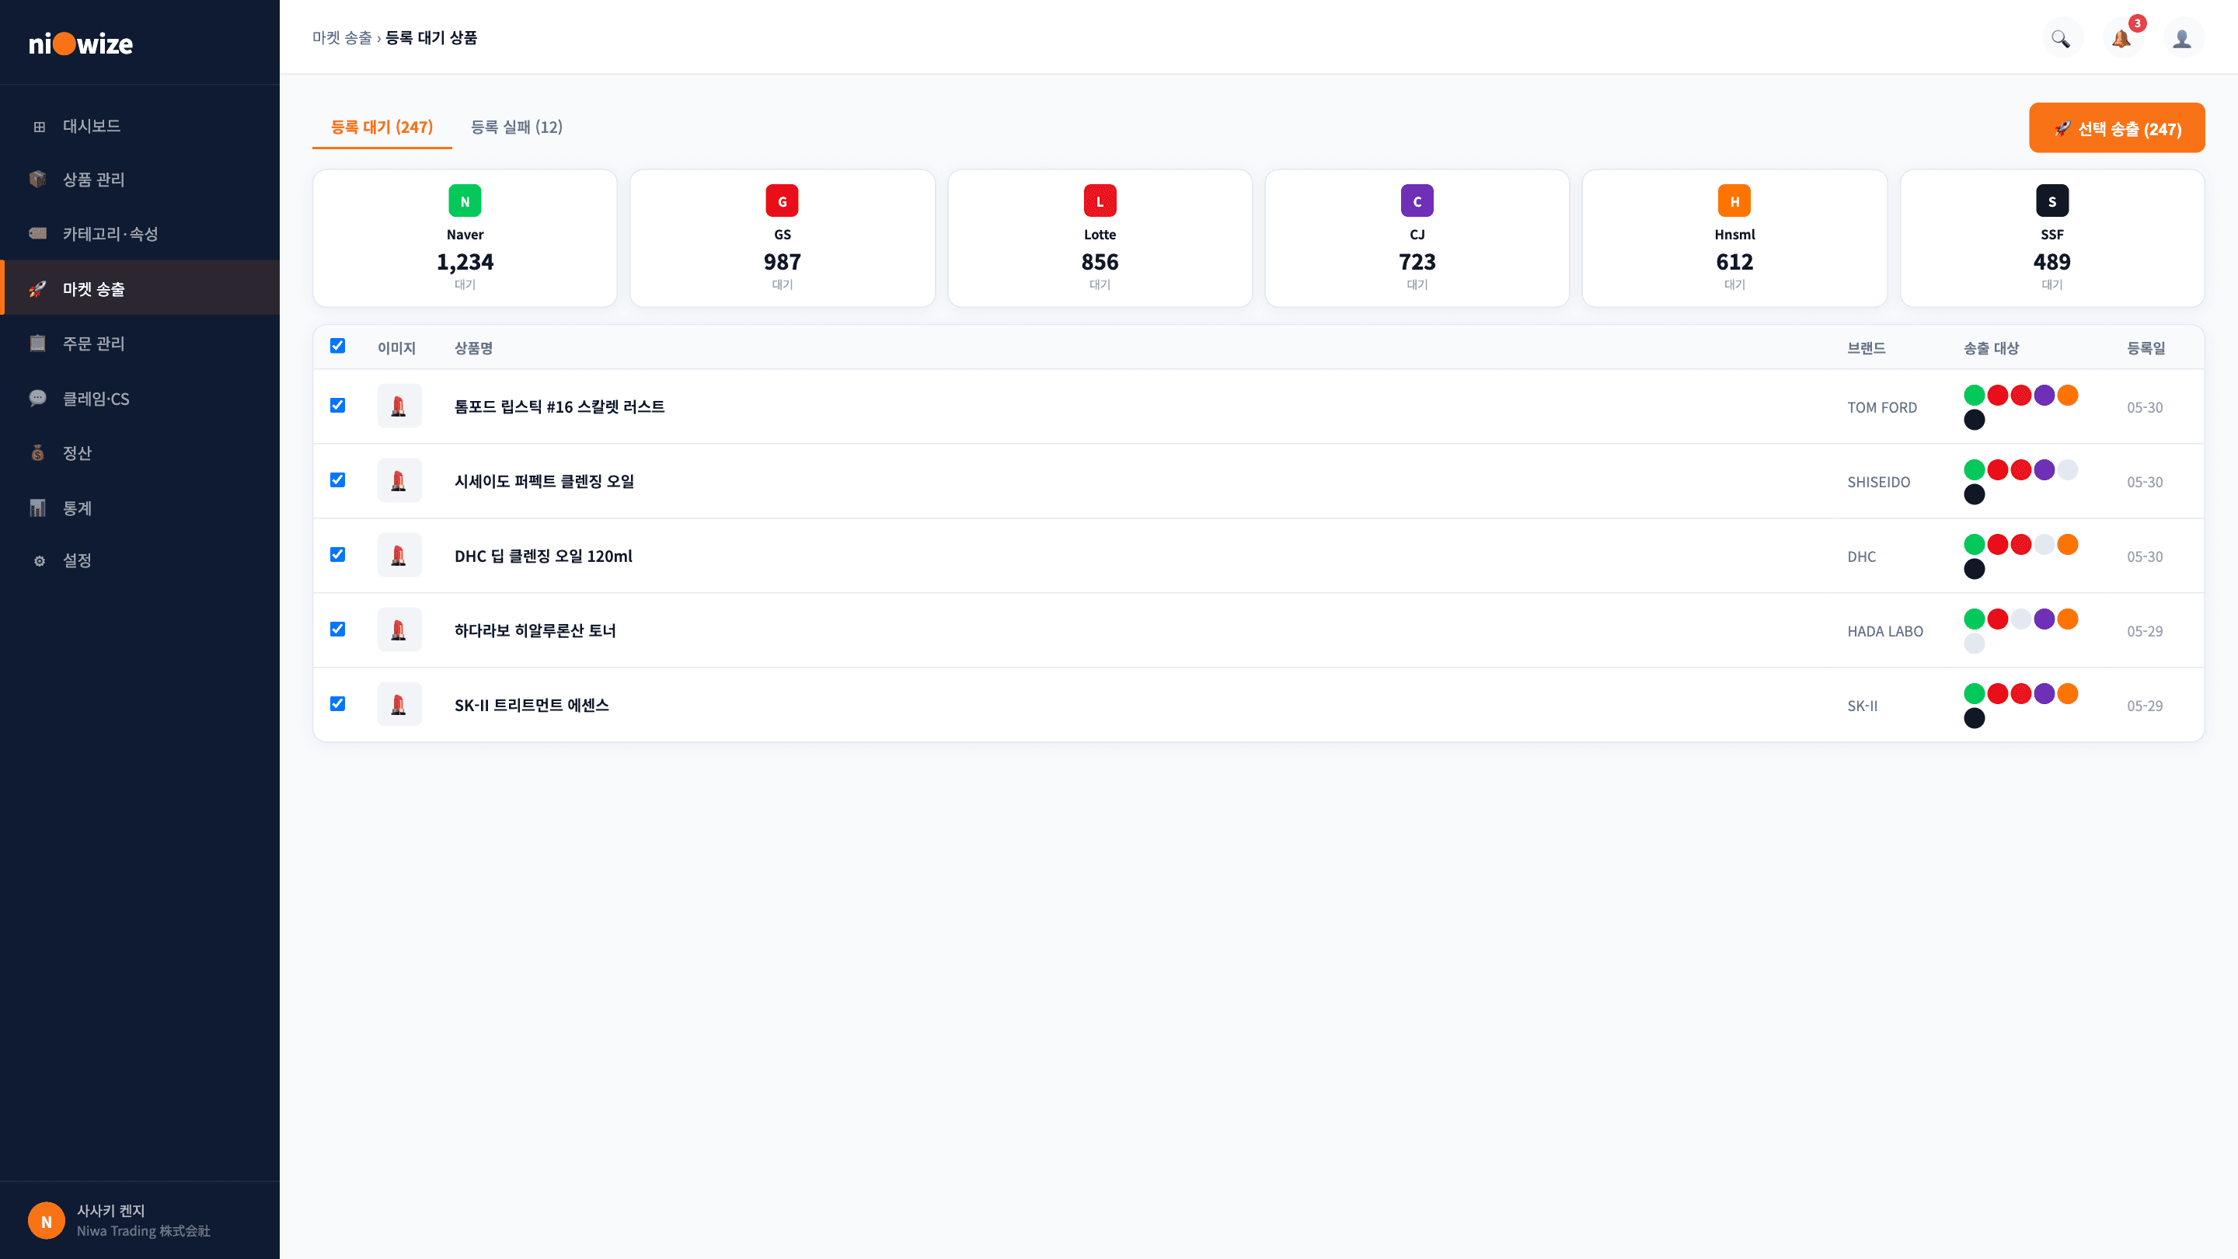Click the Niwa Trading 株式会社 company name
Image resolution: width=2238 pixels, height=1259 pixels.
pyautogui.click(x=143, y=1231)
